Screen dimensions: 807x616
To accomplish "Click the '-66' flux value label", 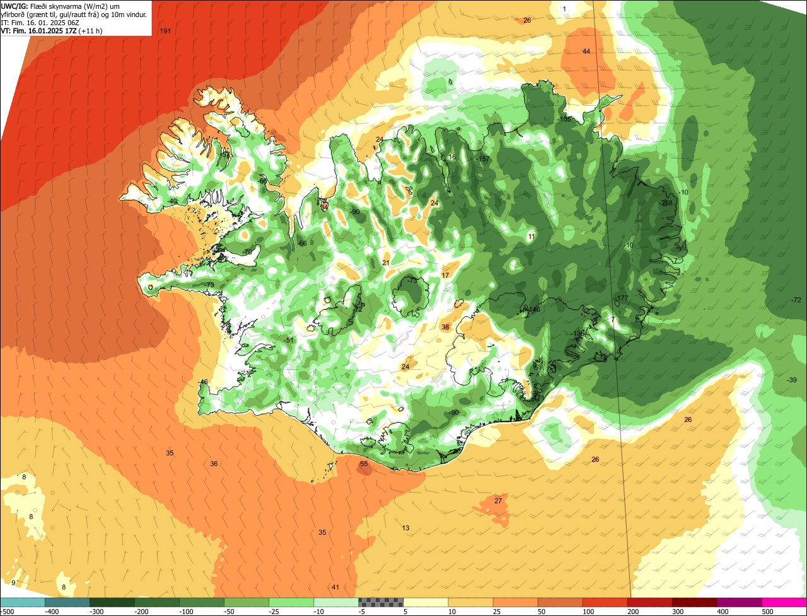I will pos(302,244).
